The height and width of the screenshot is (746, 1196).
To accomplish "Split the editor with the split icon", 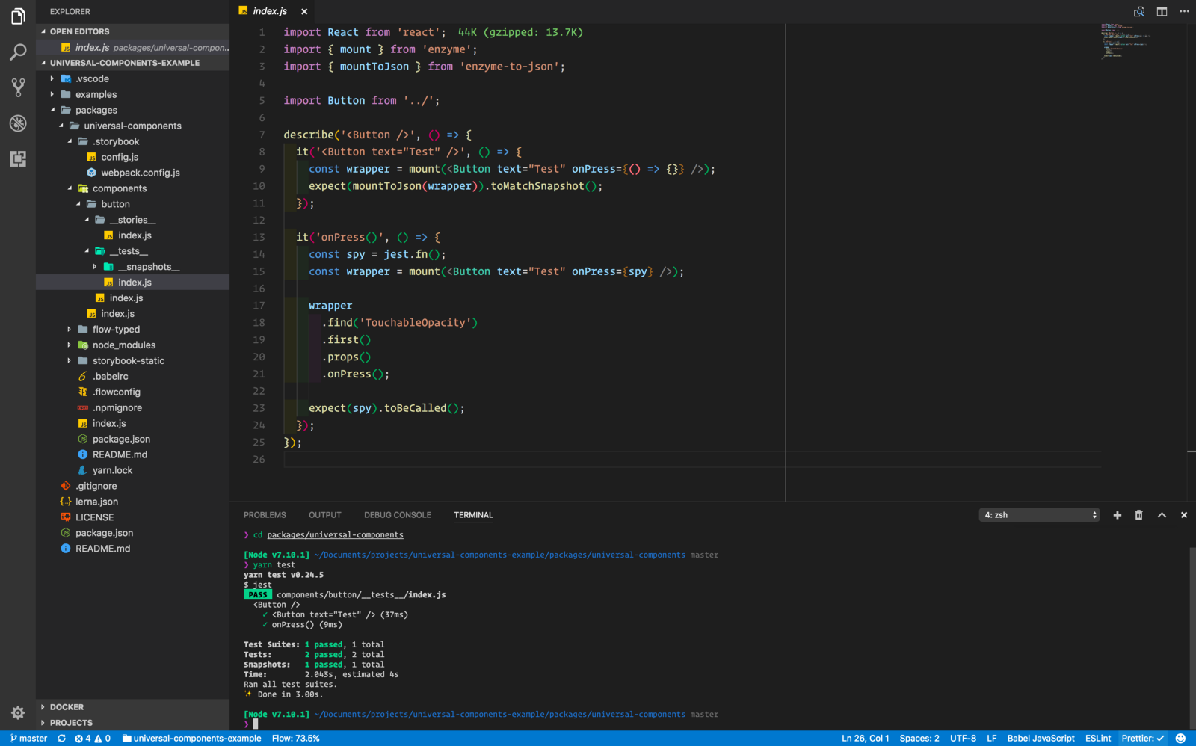I will (x=1162, y=11).
